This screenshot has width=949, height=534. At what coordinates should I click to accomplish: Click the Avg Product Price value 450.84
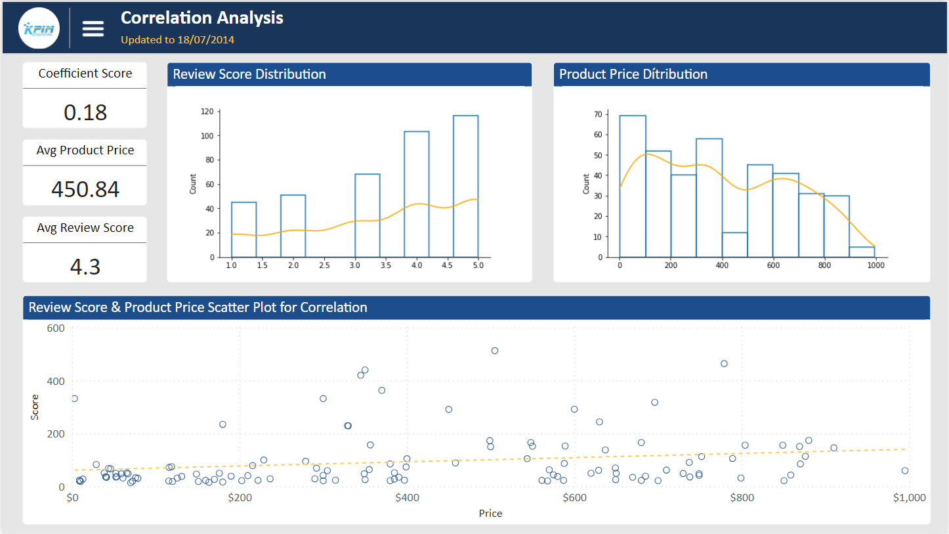coord(85,189)
